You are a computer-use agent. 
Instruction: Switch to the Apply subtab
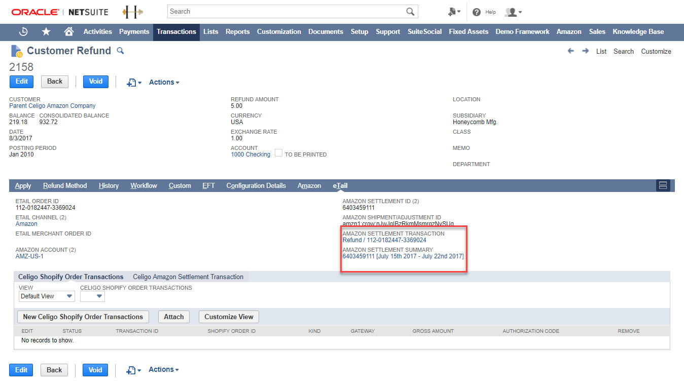point(23,186)
